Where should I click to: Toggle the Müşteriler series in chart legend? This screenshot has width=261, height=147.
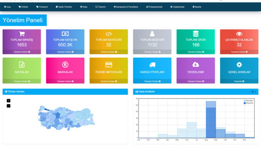(249, 103)
